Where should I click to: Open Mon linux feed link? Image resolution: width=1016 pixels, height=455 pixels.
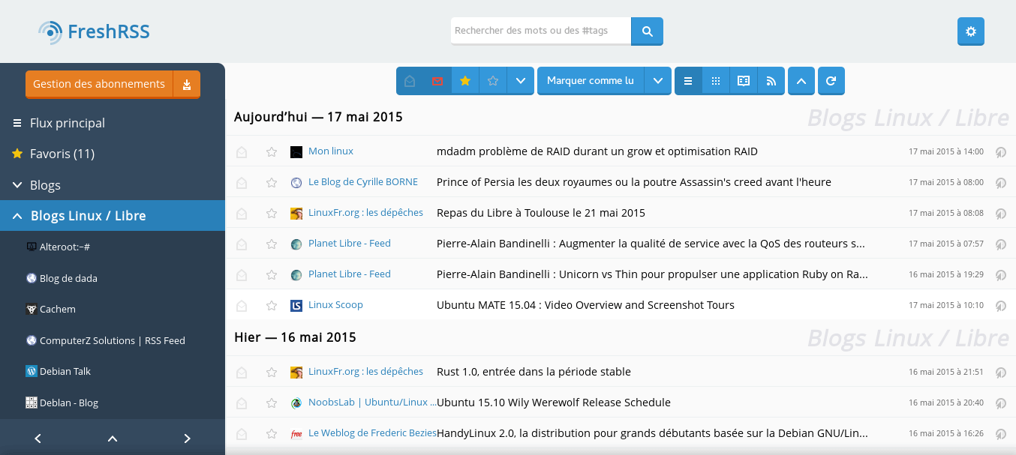[x=331, y=151]
